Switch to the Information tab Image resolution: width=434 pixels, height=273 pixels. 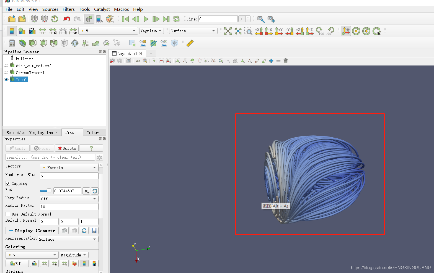(x=94, y=133)
